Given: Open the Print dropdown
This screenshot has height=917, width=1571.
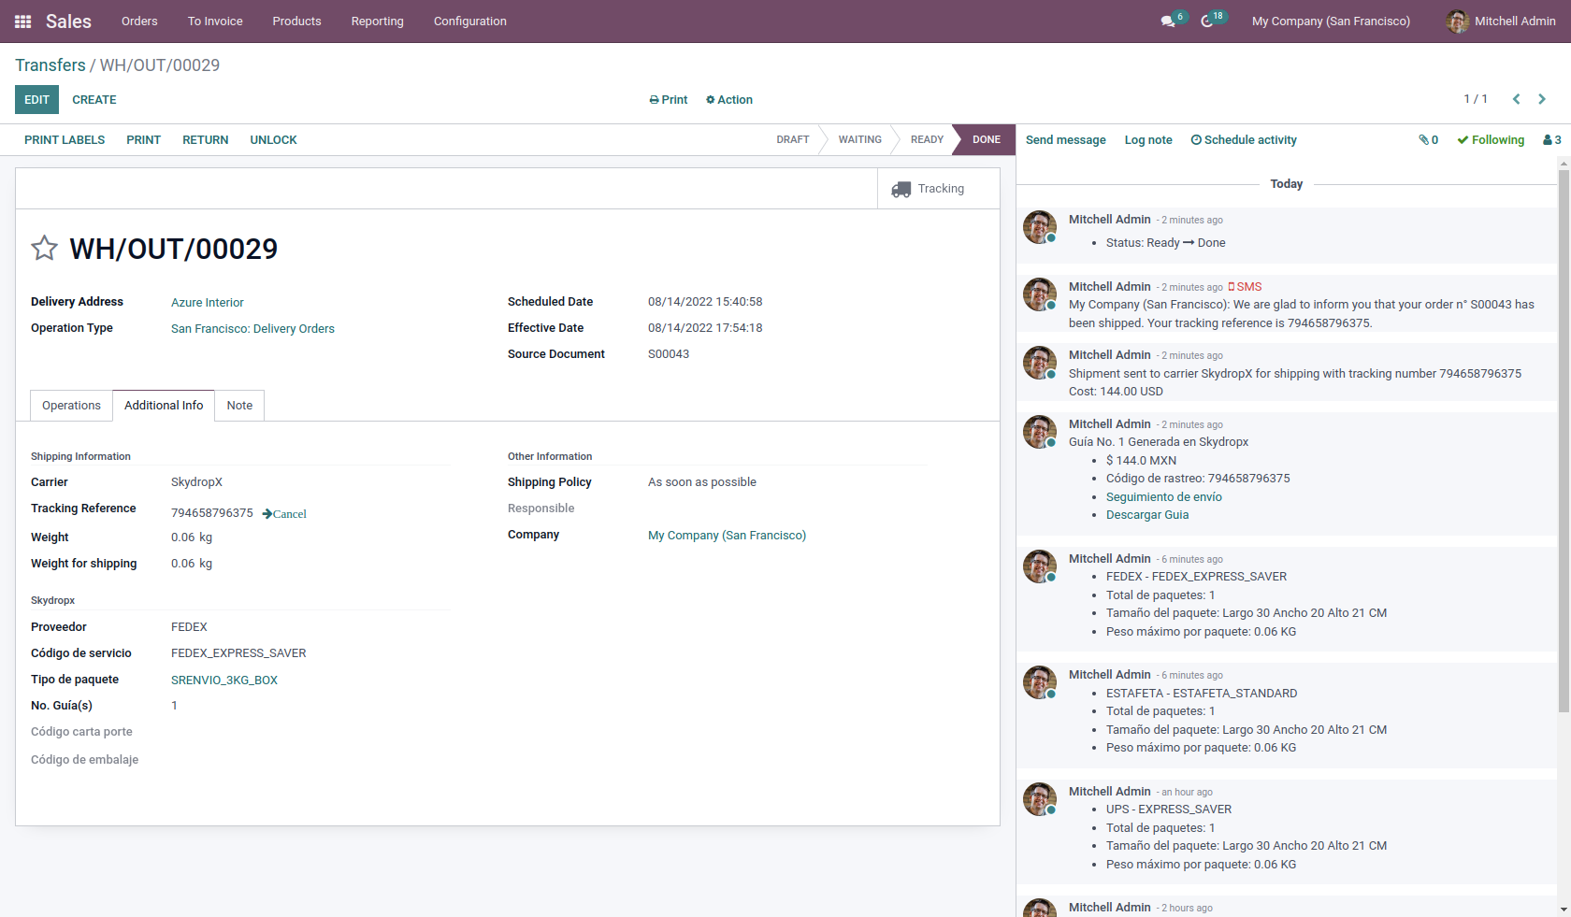Looking at the screenshot, I should [x=668, y=100].
